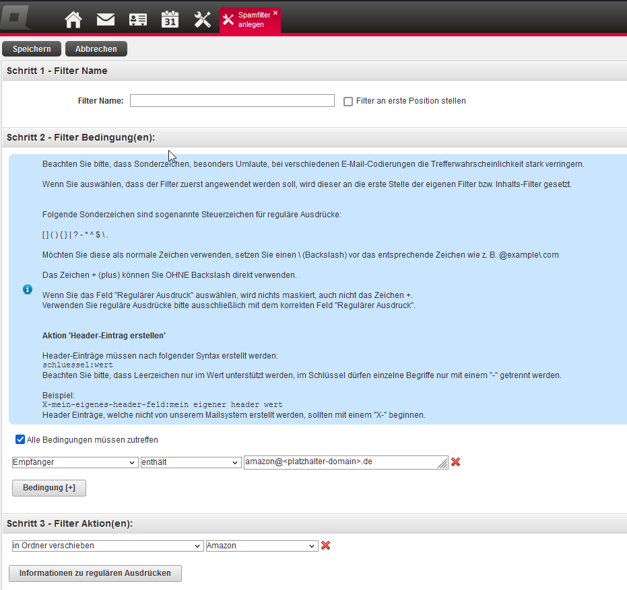Focus the Filter Name input field
Image resolution: width=627 pixels, height=590 pixels.
[232, 101]
